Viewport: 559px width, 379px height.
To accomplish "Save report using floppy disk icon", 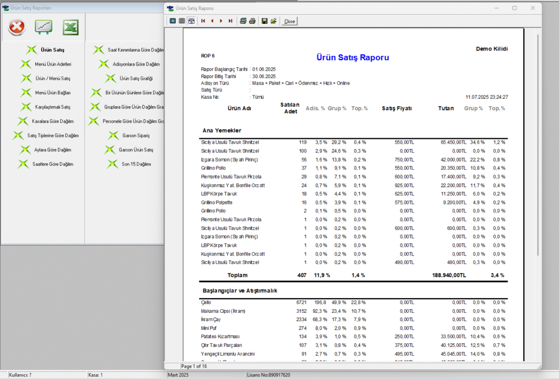I will point(264,21).
